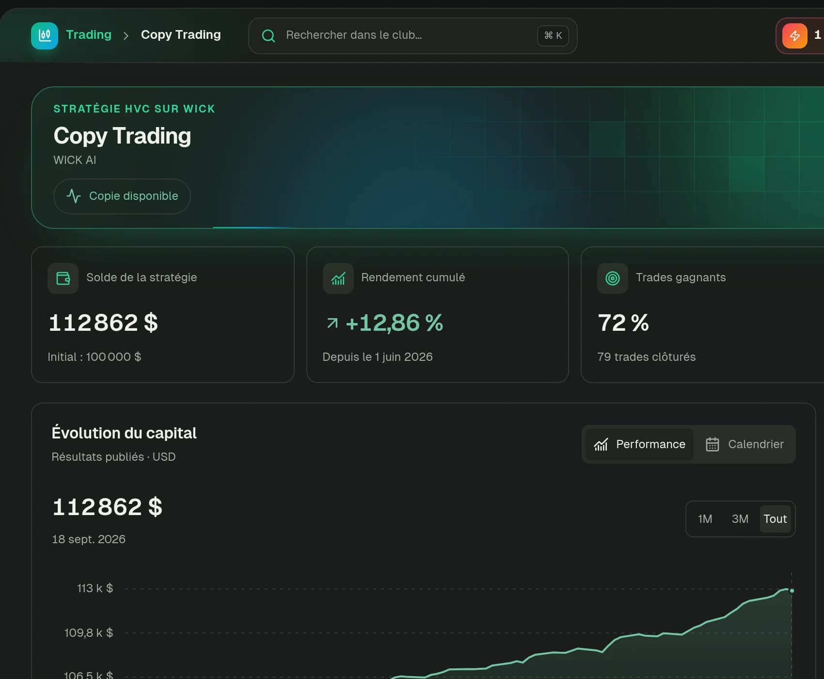
Task: Click the Depuis le 1 juin 2026 text
Action: [378, 357]
